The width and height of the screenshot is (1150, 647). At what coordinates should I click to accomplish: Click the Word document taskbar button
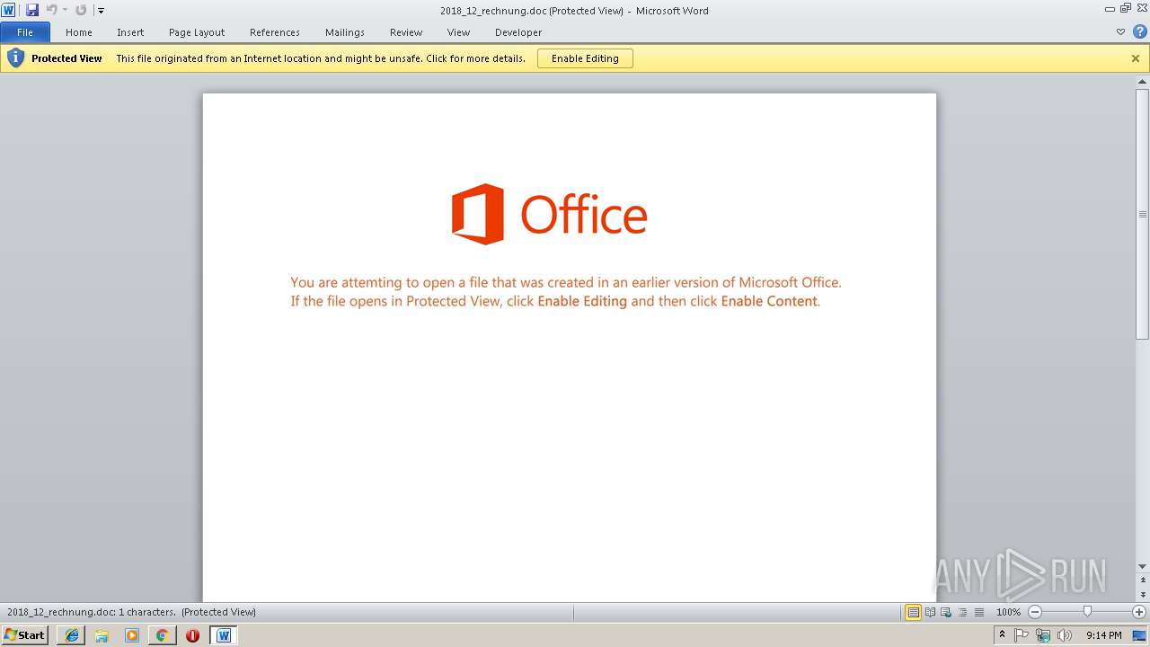tap(224, 635)
